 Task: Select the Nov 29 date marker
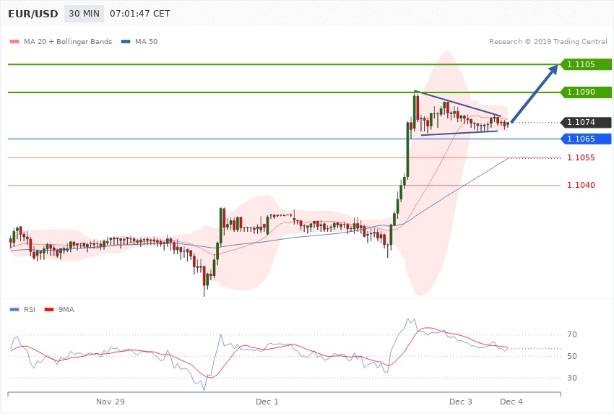click(x=111, y=401)
